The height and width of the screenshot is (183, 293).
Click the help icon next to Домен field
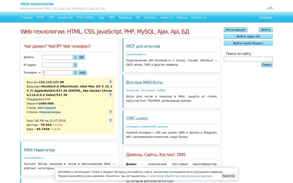(75, 57)
